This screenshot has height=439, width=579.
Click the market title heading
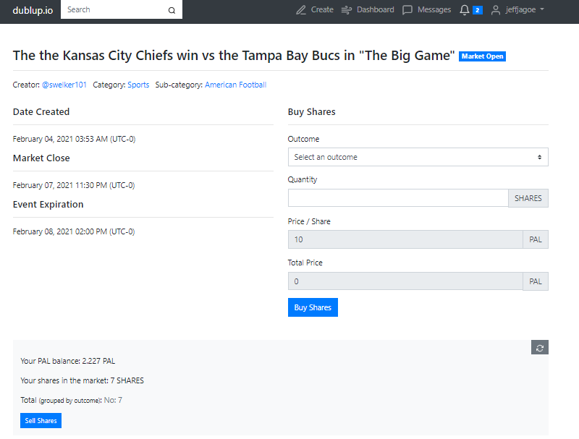234,56
